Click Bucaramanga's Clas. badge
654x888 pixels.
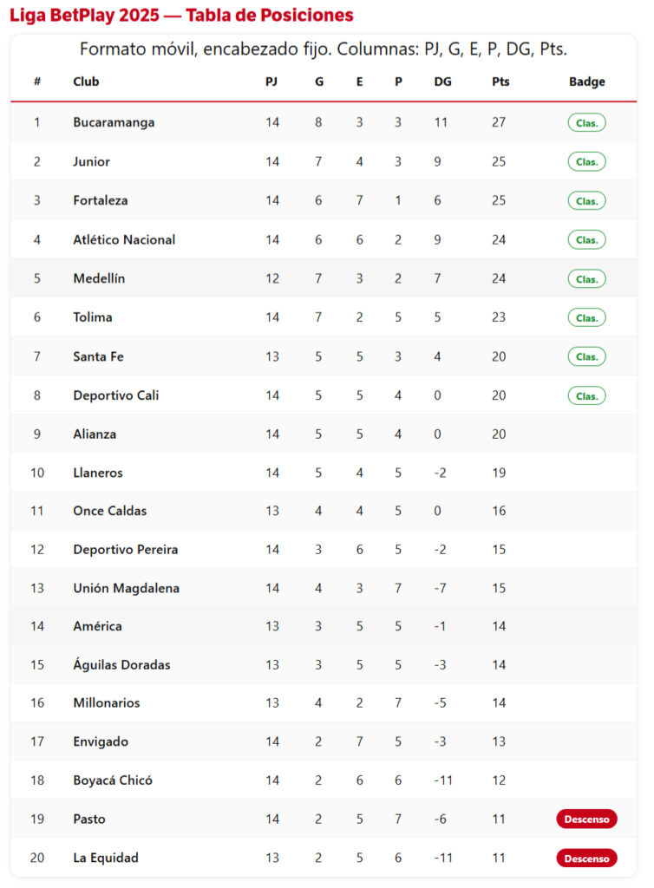click(x=586, y=123)
